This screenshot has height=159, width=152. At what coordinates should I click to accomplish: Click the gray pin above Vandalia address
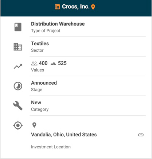coord(34,125)
